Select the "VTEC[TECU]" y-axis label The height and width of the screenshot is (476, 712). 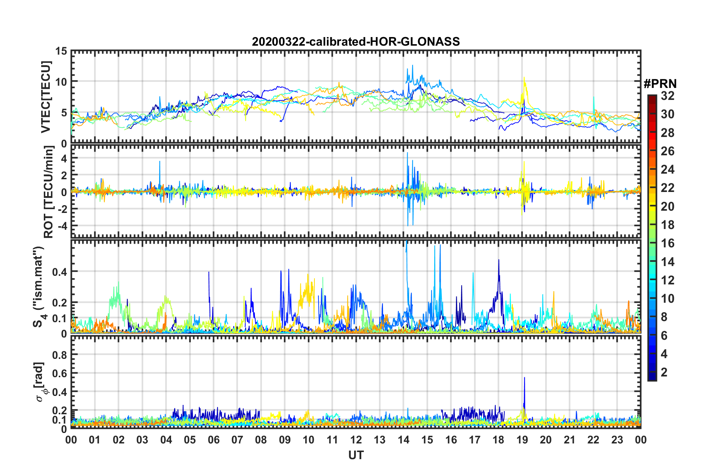46,97
